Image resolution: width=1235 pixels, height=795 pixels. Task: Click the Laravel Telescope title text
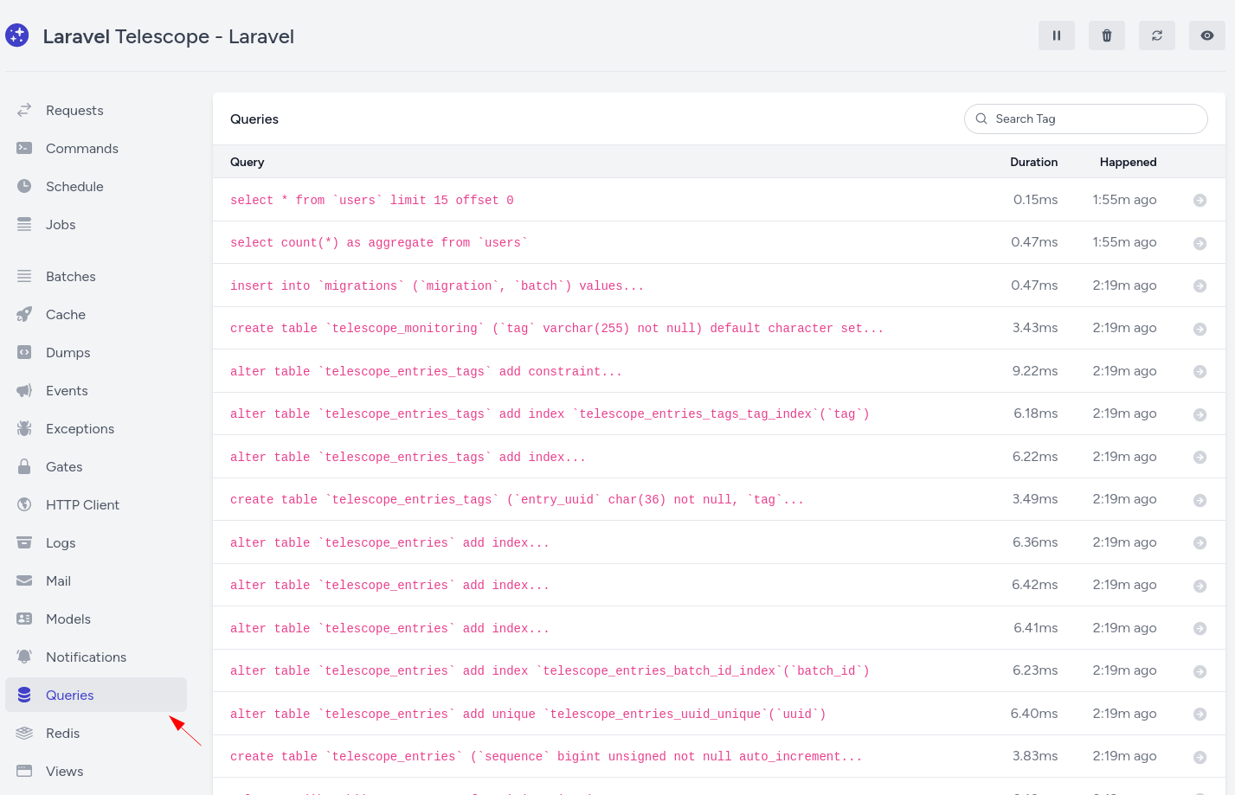[169, 36]
